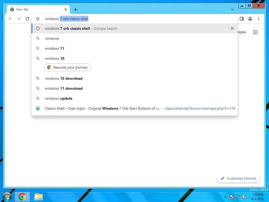
Task: Expand the tab search chevron
Action: (232, 9)
